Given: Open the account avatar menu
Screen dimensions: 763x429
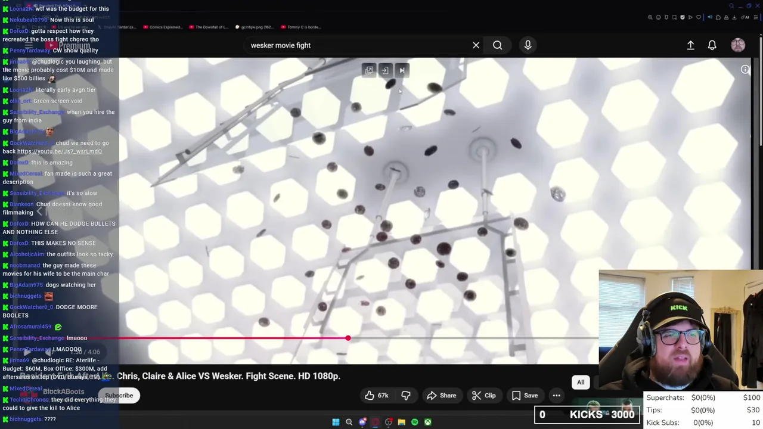Looking at the screenshot, I should [738, 45].
